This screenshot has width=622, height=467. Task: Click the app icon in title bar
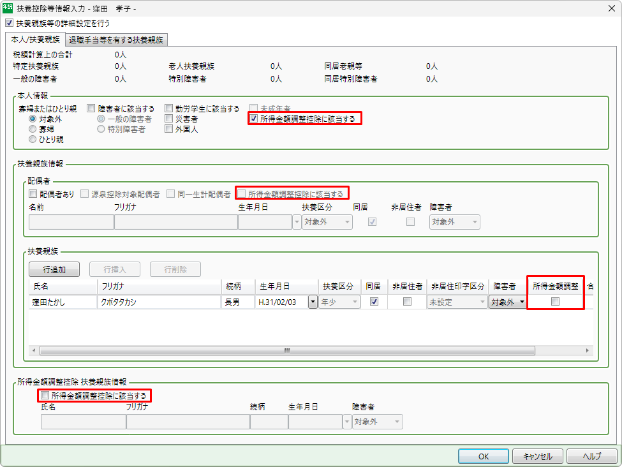point(8,8)
